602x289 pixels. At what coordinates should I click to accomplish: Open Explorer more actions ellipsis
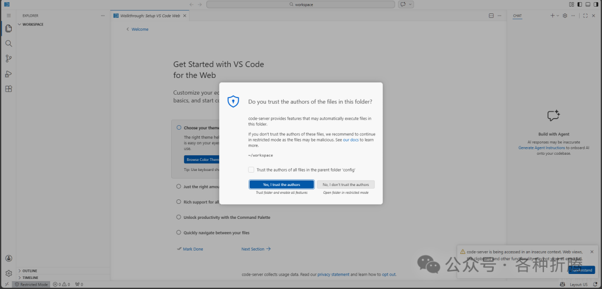point(103,16)
